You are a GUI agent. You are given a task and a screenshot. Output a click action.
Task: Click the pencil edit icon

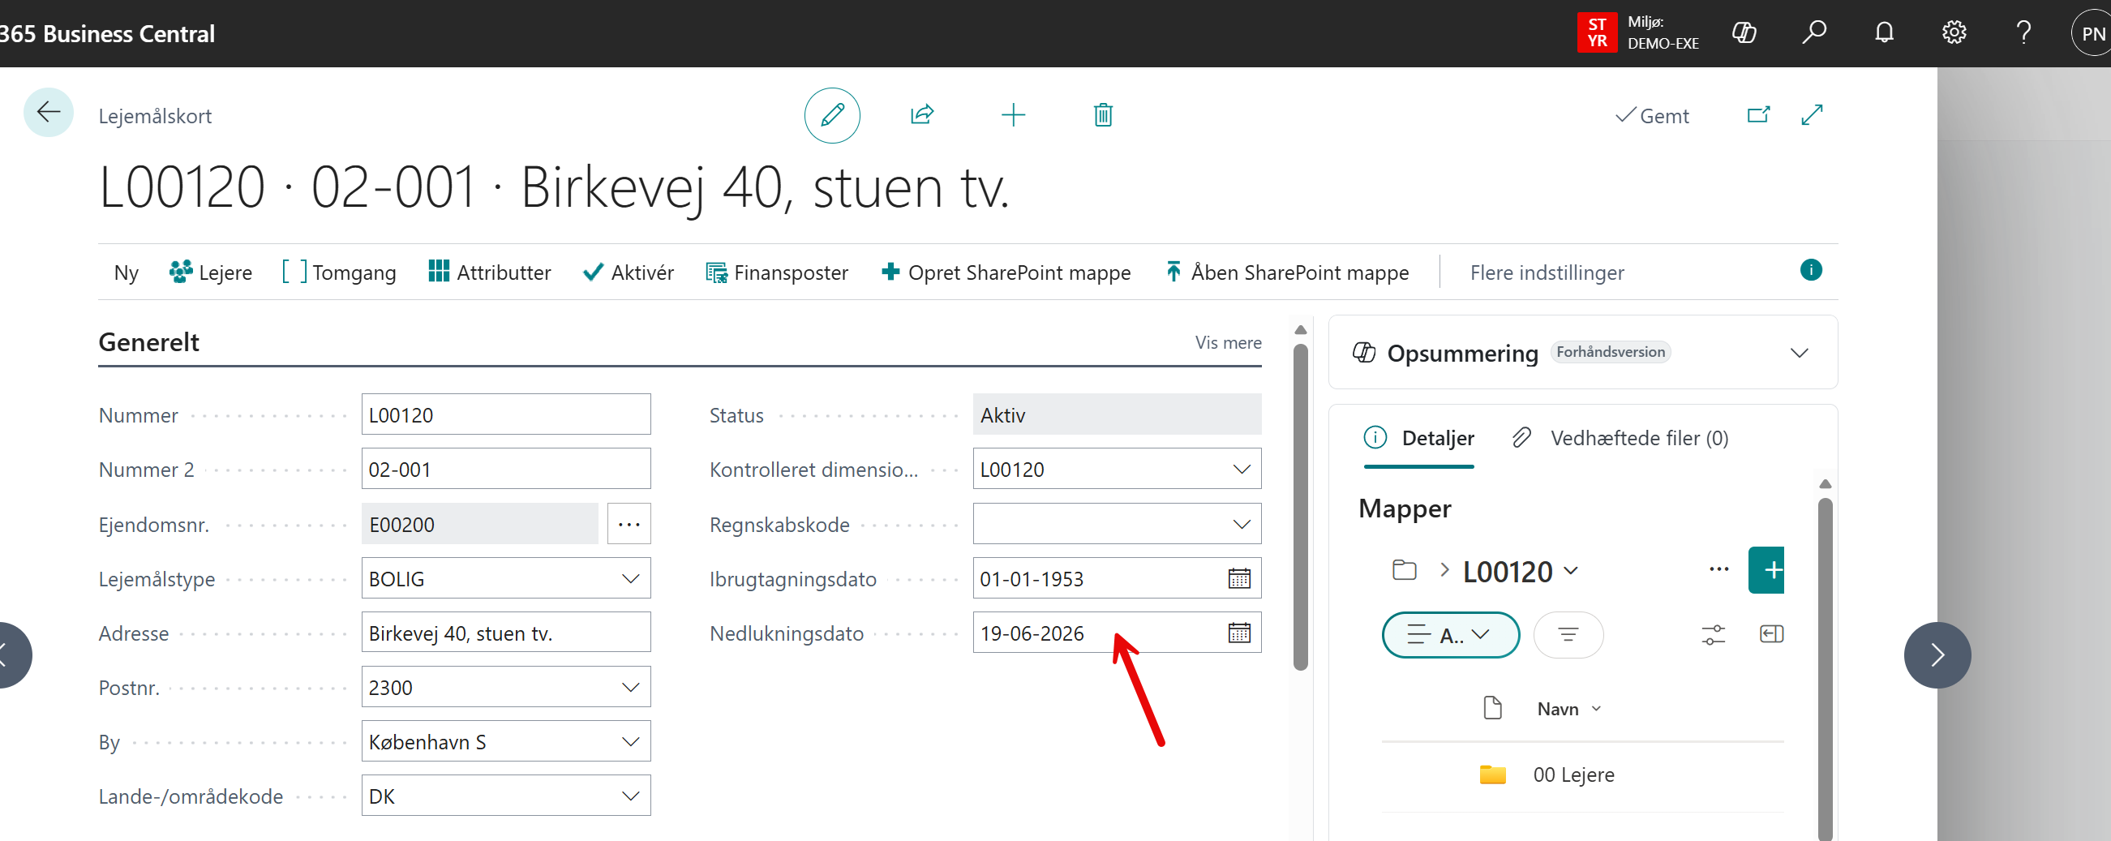832,115
